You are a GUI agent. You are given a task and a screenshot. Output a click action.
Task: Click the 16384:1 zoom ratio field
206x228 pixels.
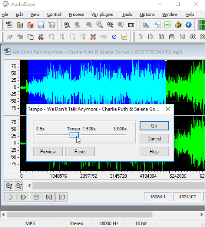(x=157, y=197)
